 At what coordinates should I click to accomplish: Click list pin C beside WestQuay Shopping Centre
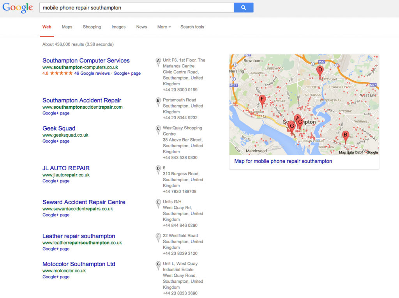(x=158, y=130)
